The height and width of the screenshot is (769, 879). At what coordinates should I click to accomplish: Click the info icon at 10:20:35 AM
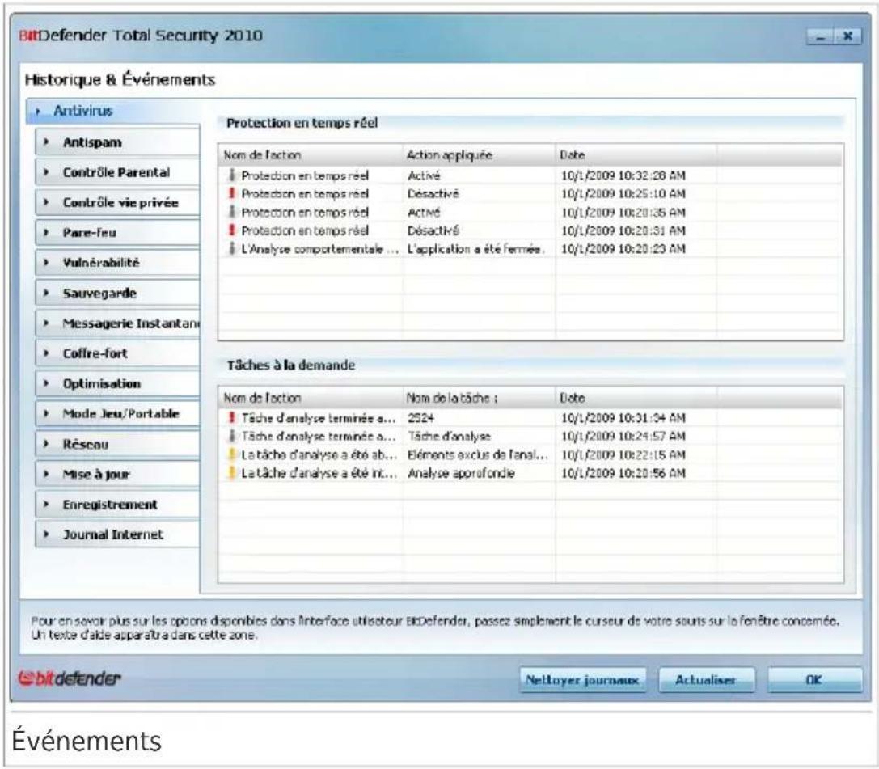pos(231,212)
